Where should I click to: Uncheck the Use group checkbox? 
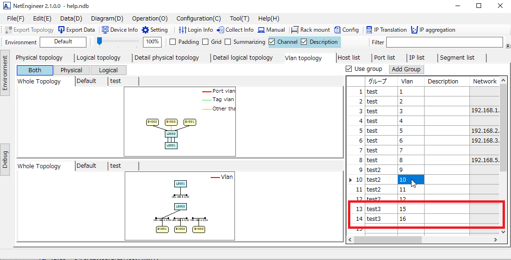(x=348, y=69)
